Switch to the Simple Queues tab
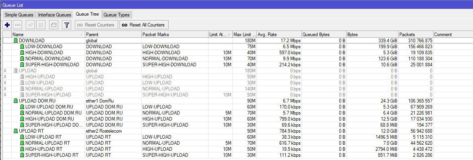 [x=19, y=15]
